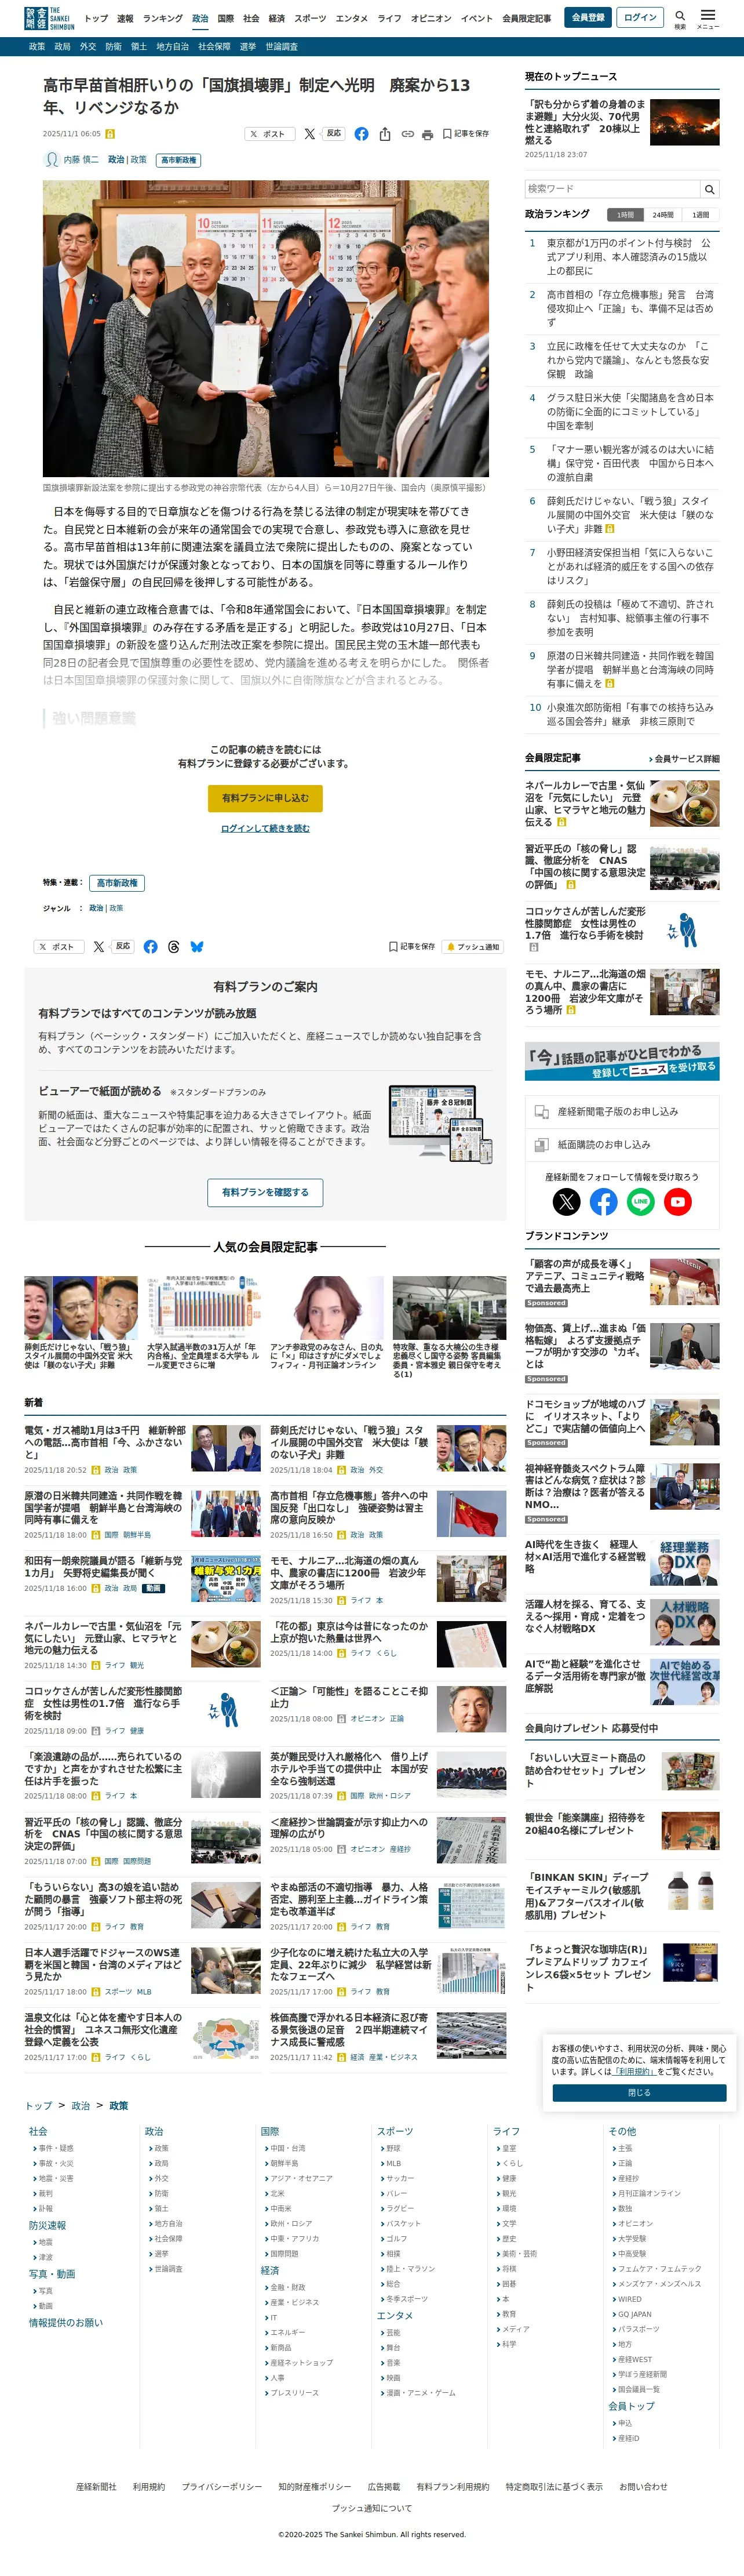Share the article on Facebook from the top share bar
This screenshot has width=744, height=2576.
click(361, 134)
